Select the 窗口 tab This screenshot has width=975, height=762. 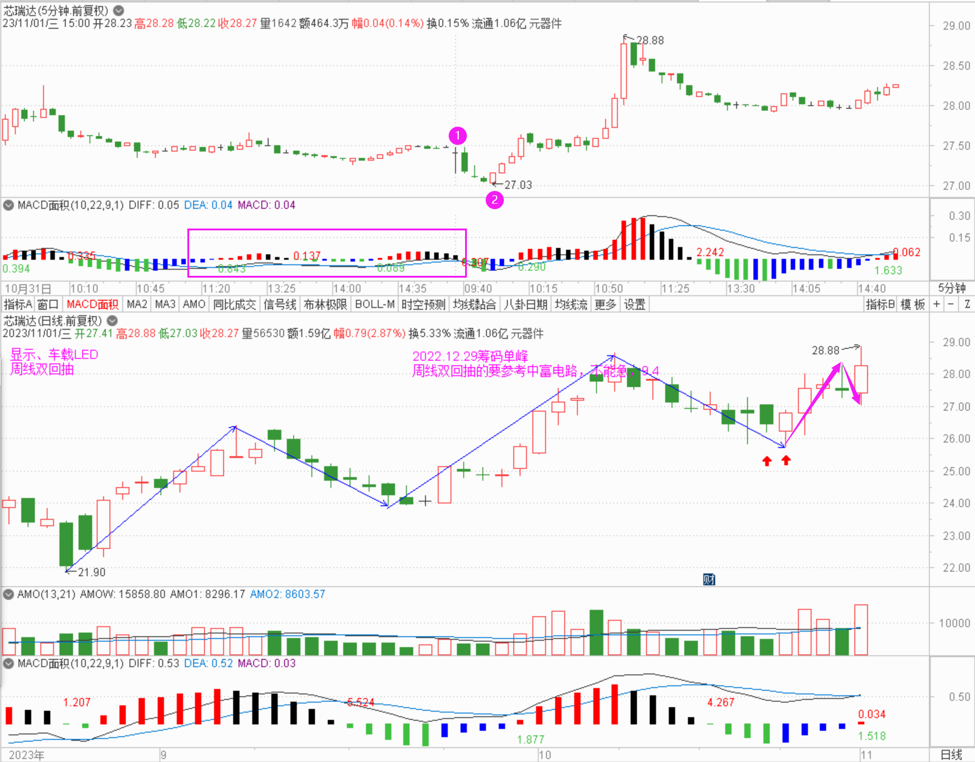click(48, 304)
